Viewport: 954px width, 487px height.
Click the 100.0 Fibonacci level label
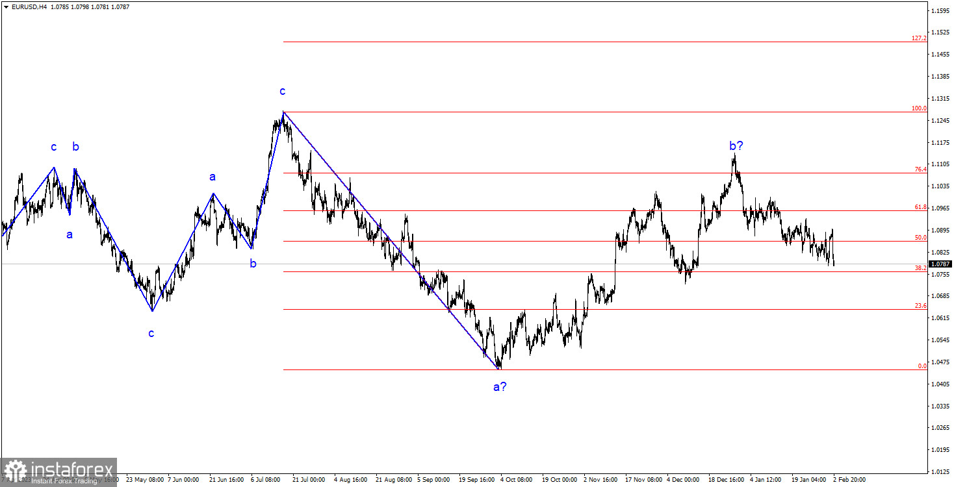[x=919, y=108]
